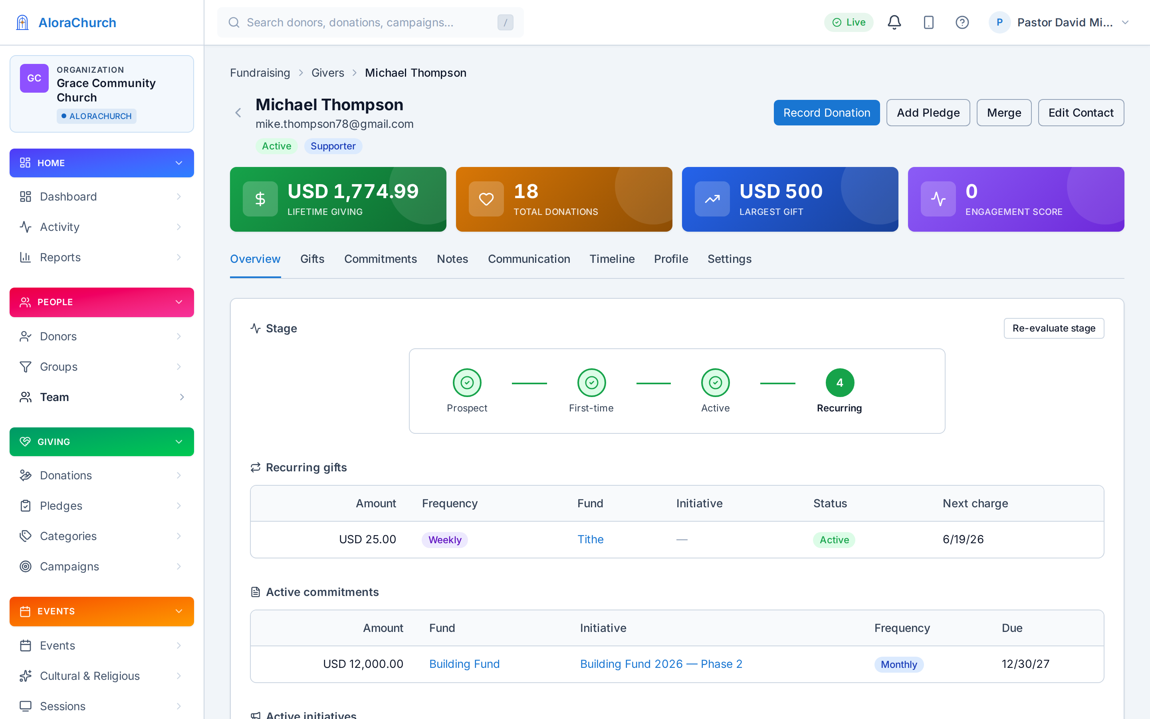Open Building Fund 2026 — Phase 2 link
1150x719 pixels.
pos(661,664)
